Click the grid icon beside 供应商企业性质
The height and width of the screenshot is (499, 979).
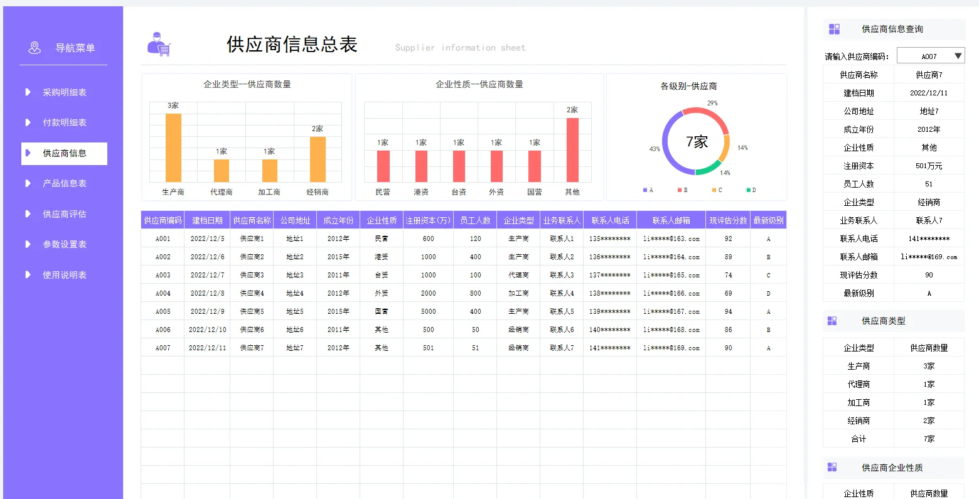pos(832,467)
